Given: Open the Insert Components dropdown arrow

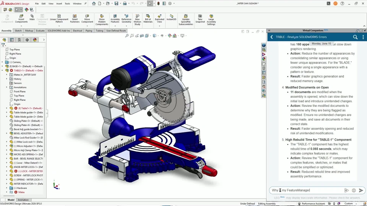Looking at the screenshot, I should coord(21,26).
